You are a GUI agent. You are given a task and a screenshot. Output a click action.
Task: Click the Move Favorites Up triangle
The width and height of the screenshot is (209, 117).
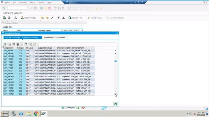[63, 18]
